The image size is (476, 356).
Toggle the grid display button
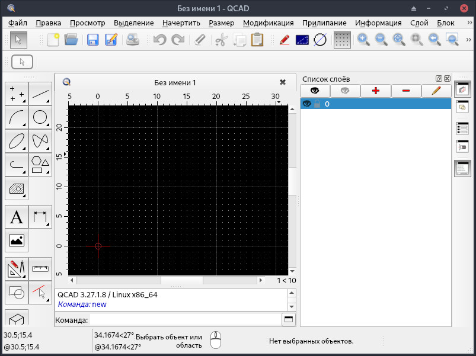(x=341, y=40)
